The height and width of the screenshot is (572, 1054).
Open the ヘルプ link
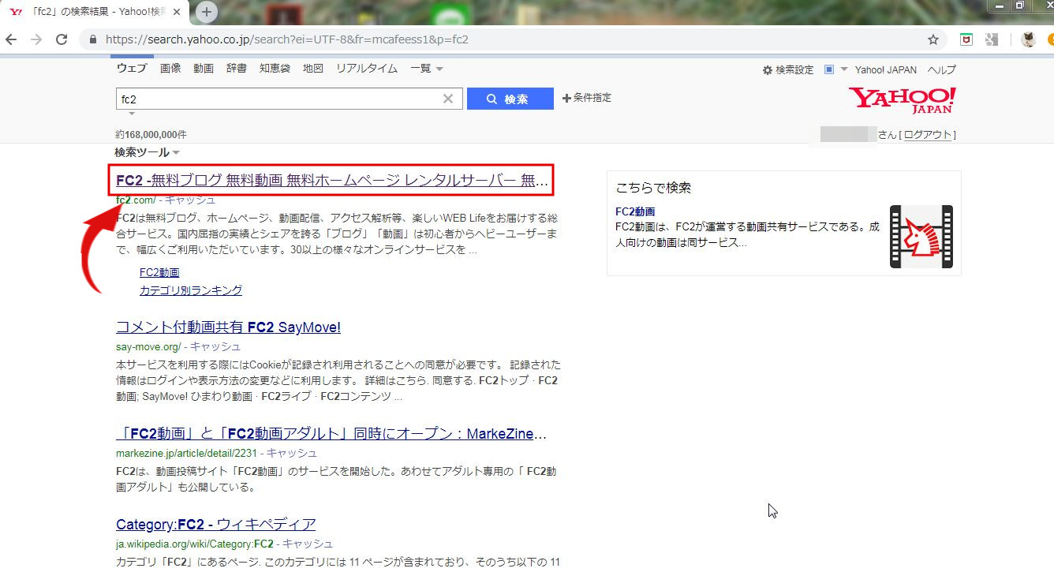coord(942,69)
